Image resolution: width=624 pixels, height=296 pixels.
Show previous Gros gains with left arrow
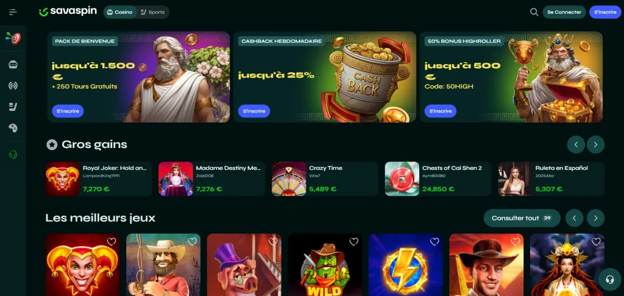tap(576, 144)
